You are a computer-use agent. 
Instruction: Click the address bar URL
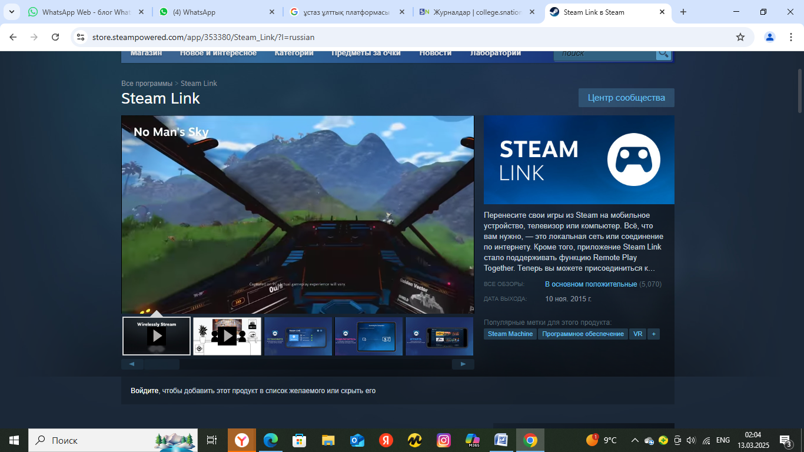[203, 37]
